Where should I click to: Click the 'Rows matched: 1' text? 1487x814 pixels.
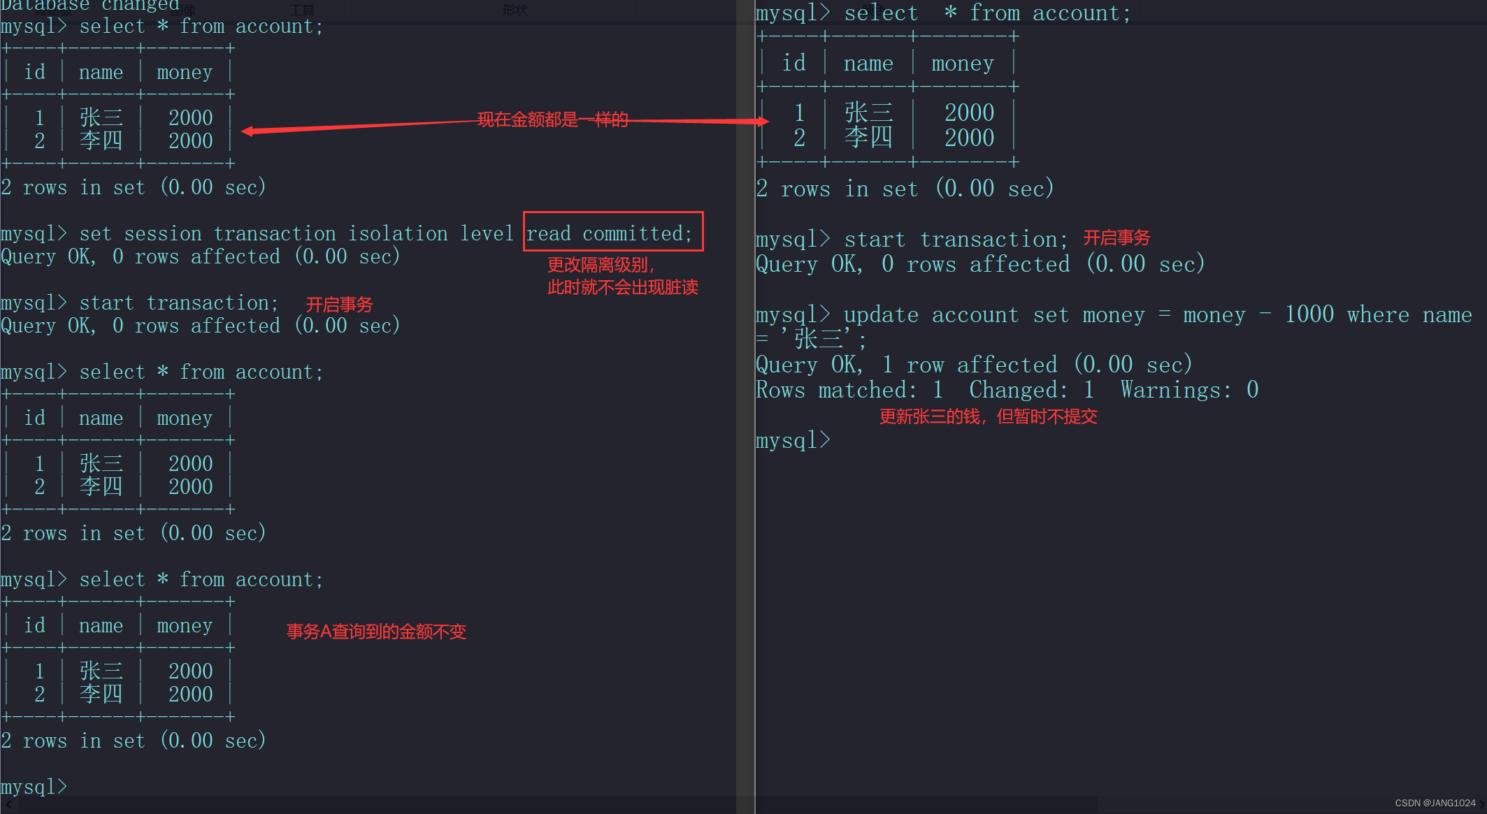pos(849,390)
